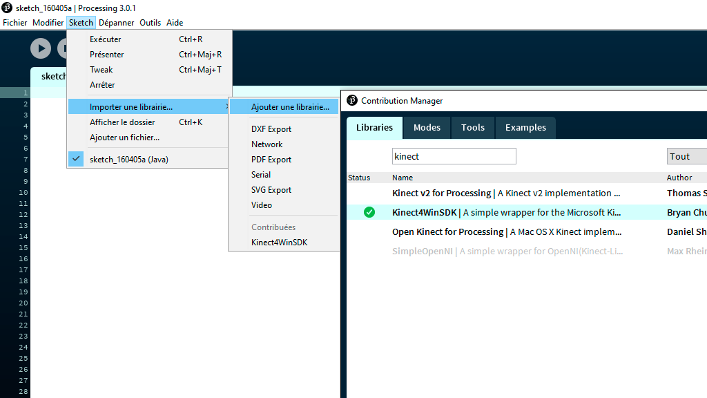Import the PDF Export library
The height and width of the screenshot is (398, 707).
pyautogui.click(x=271, y=160)
